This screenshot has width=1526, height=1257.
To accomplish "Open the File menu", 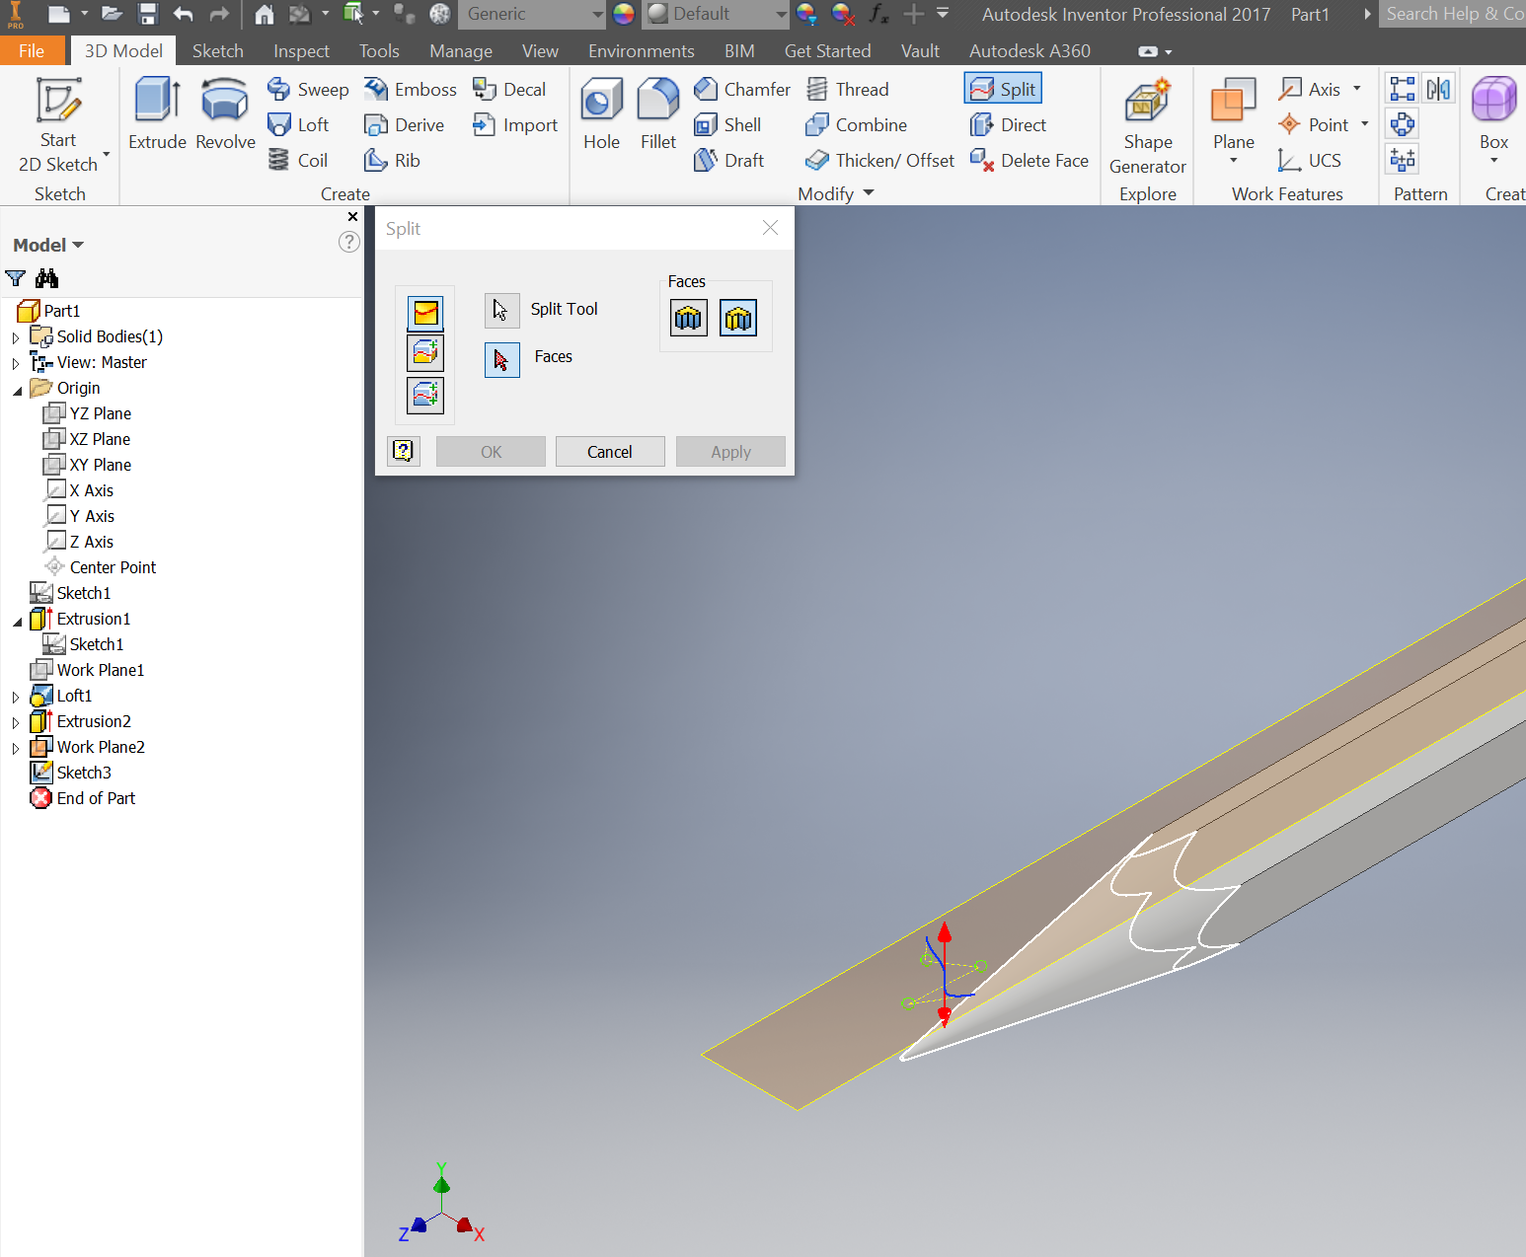I will 32,50.
